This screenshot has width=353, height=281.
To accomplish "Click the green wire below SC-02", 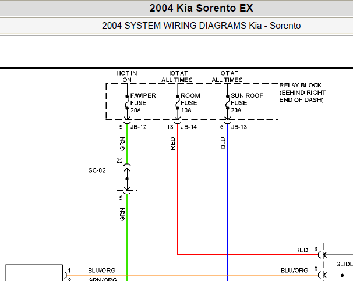I will [127, 236].
